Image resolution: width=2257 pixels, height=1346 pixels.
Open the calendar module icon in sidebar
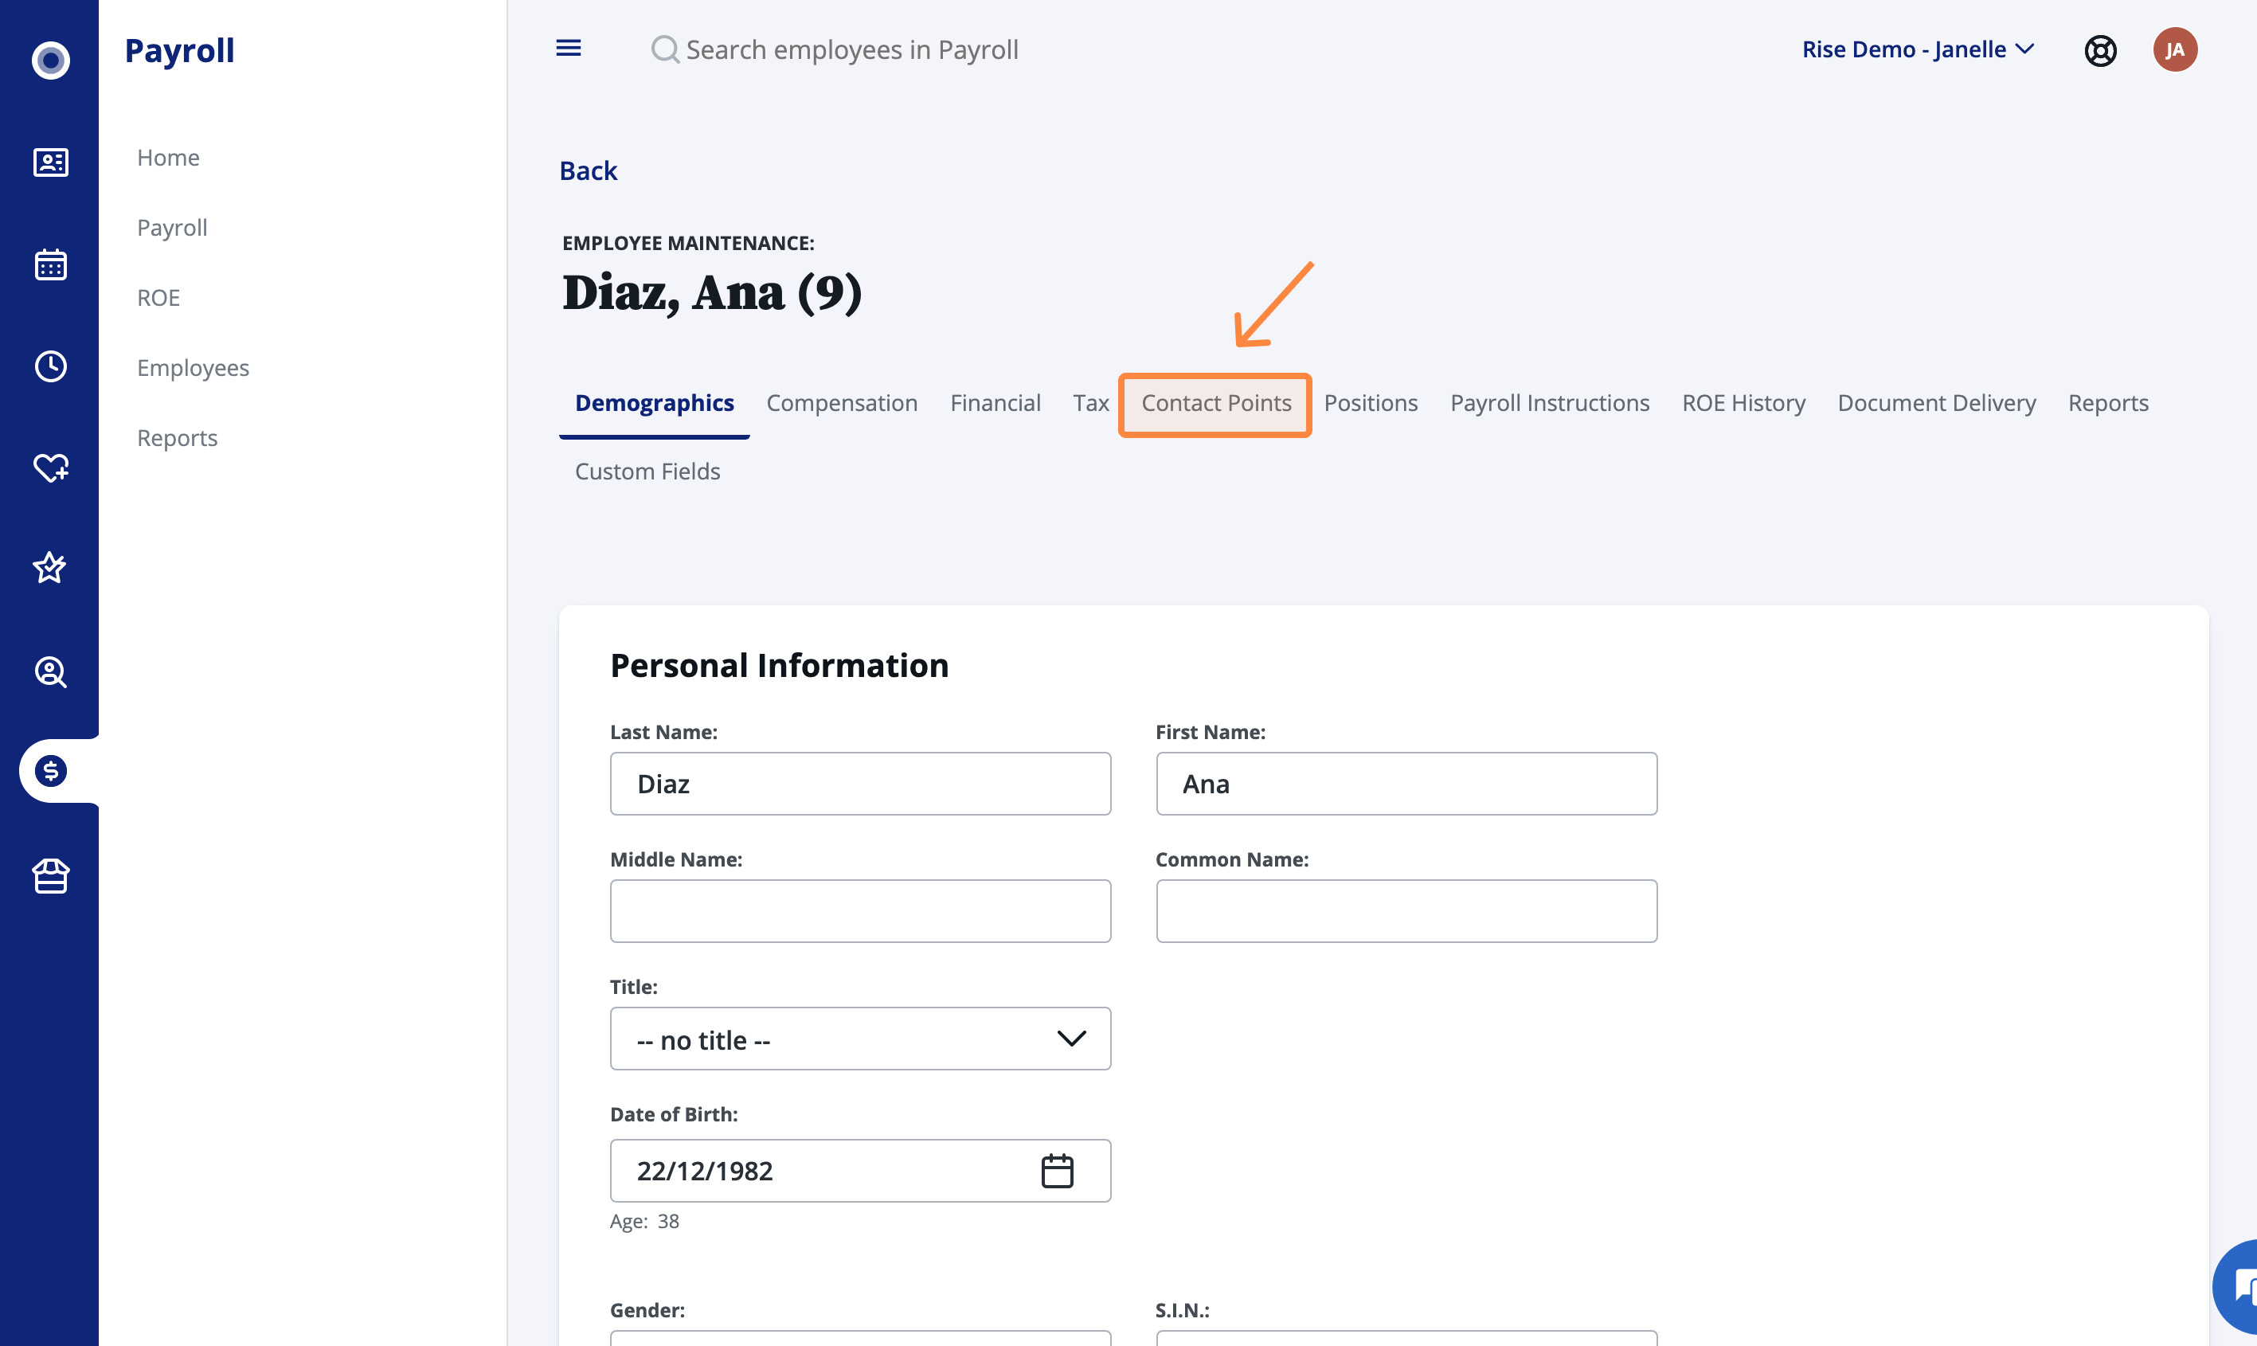coord(51,265)
